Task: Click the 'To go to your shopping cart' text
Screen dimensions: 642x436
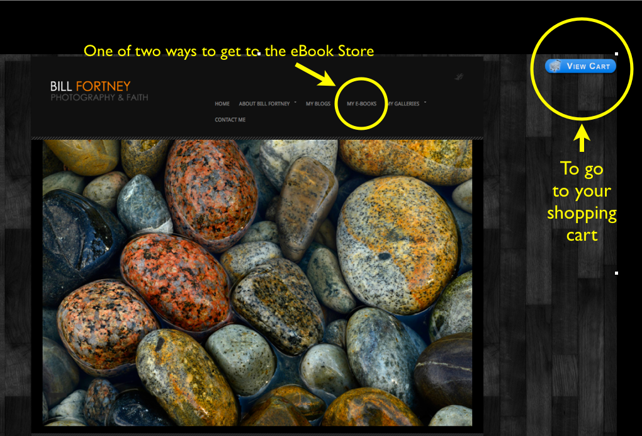Action: tap(582, 202)
